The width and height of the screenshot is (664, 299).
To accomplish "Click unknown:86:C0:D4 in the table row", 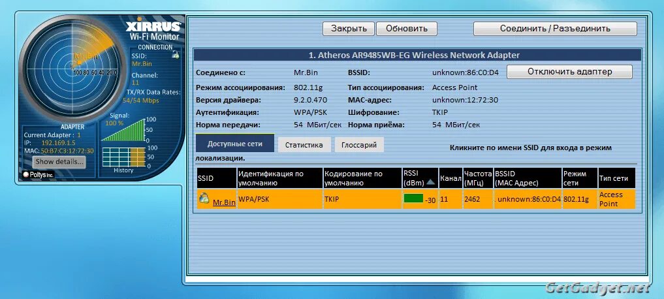I will point(529,198).
